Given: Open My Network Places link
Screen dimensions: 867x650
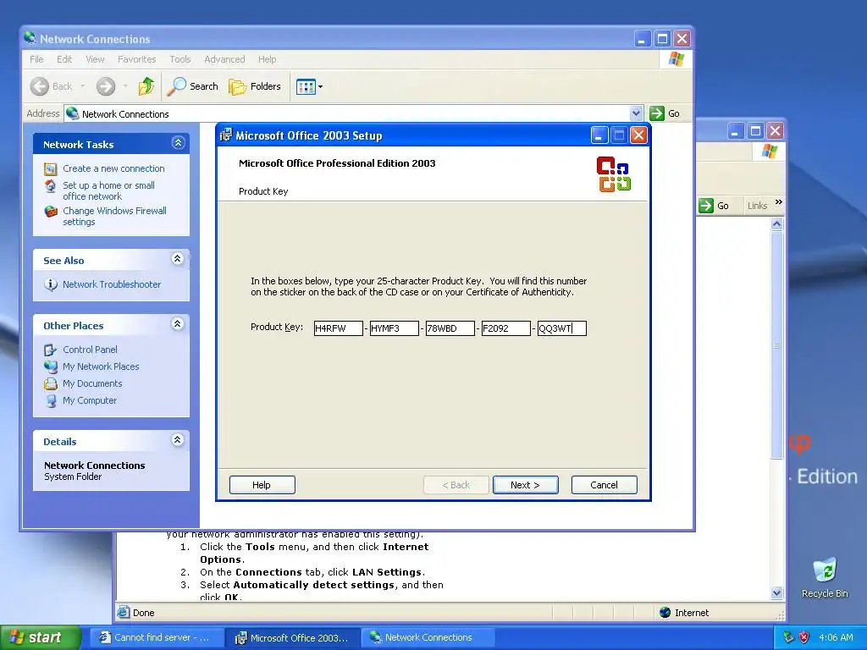Looking at the screenshot, I should tap(101, 366).
